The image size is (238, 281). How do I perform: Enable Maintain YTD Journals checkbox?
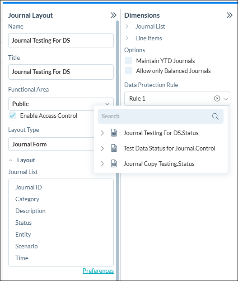pyautogui.click(x=129, y=61)
